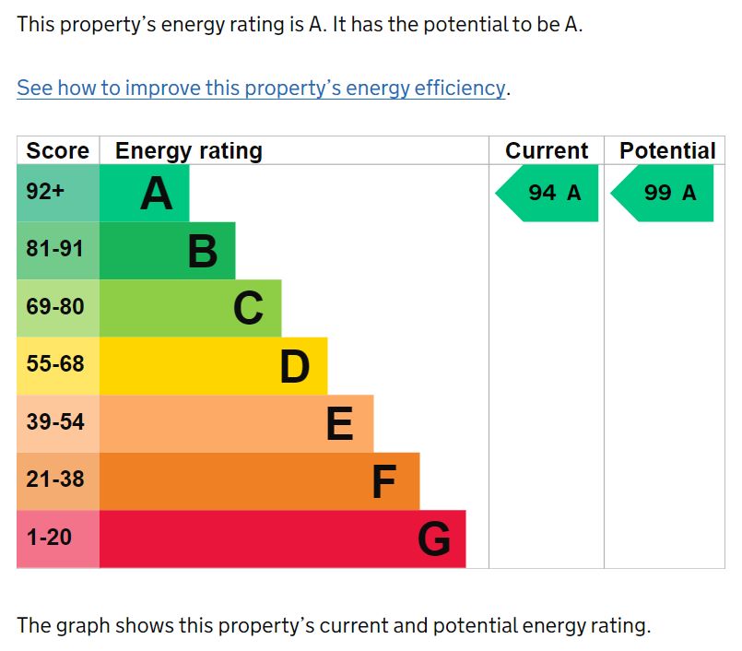Select the light green C rating bar
Viewport: 742px width, 651px height.
click(190, 308)
